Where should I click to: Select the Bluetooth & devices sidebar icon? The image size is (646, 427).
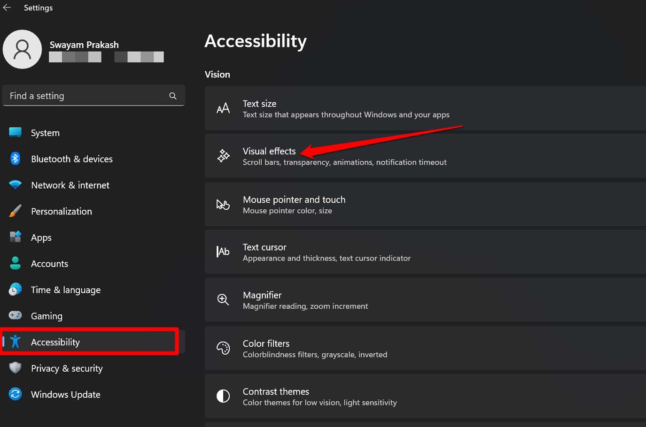pos(15,159)
